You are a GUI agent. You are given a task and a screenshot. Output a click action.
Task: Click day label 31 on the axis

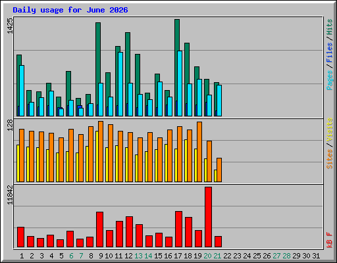[x=316, y=256]
